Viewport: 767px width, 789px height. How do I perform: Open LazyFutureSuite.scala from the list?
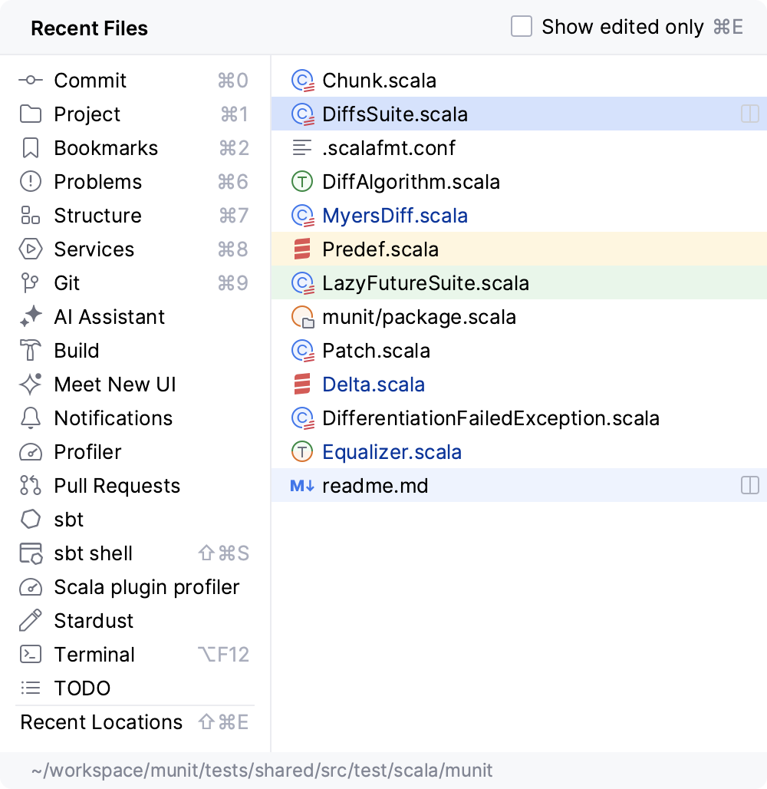pos(426,283)
